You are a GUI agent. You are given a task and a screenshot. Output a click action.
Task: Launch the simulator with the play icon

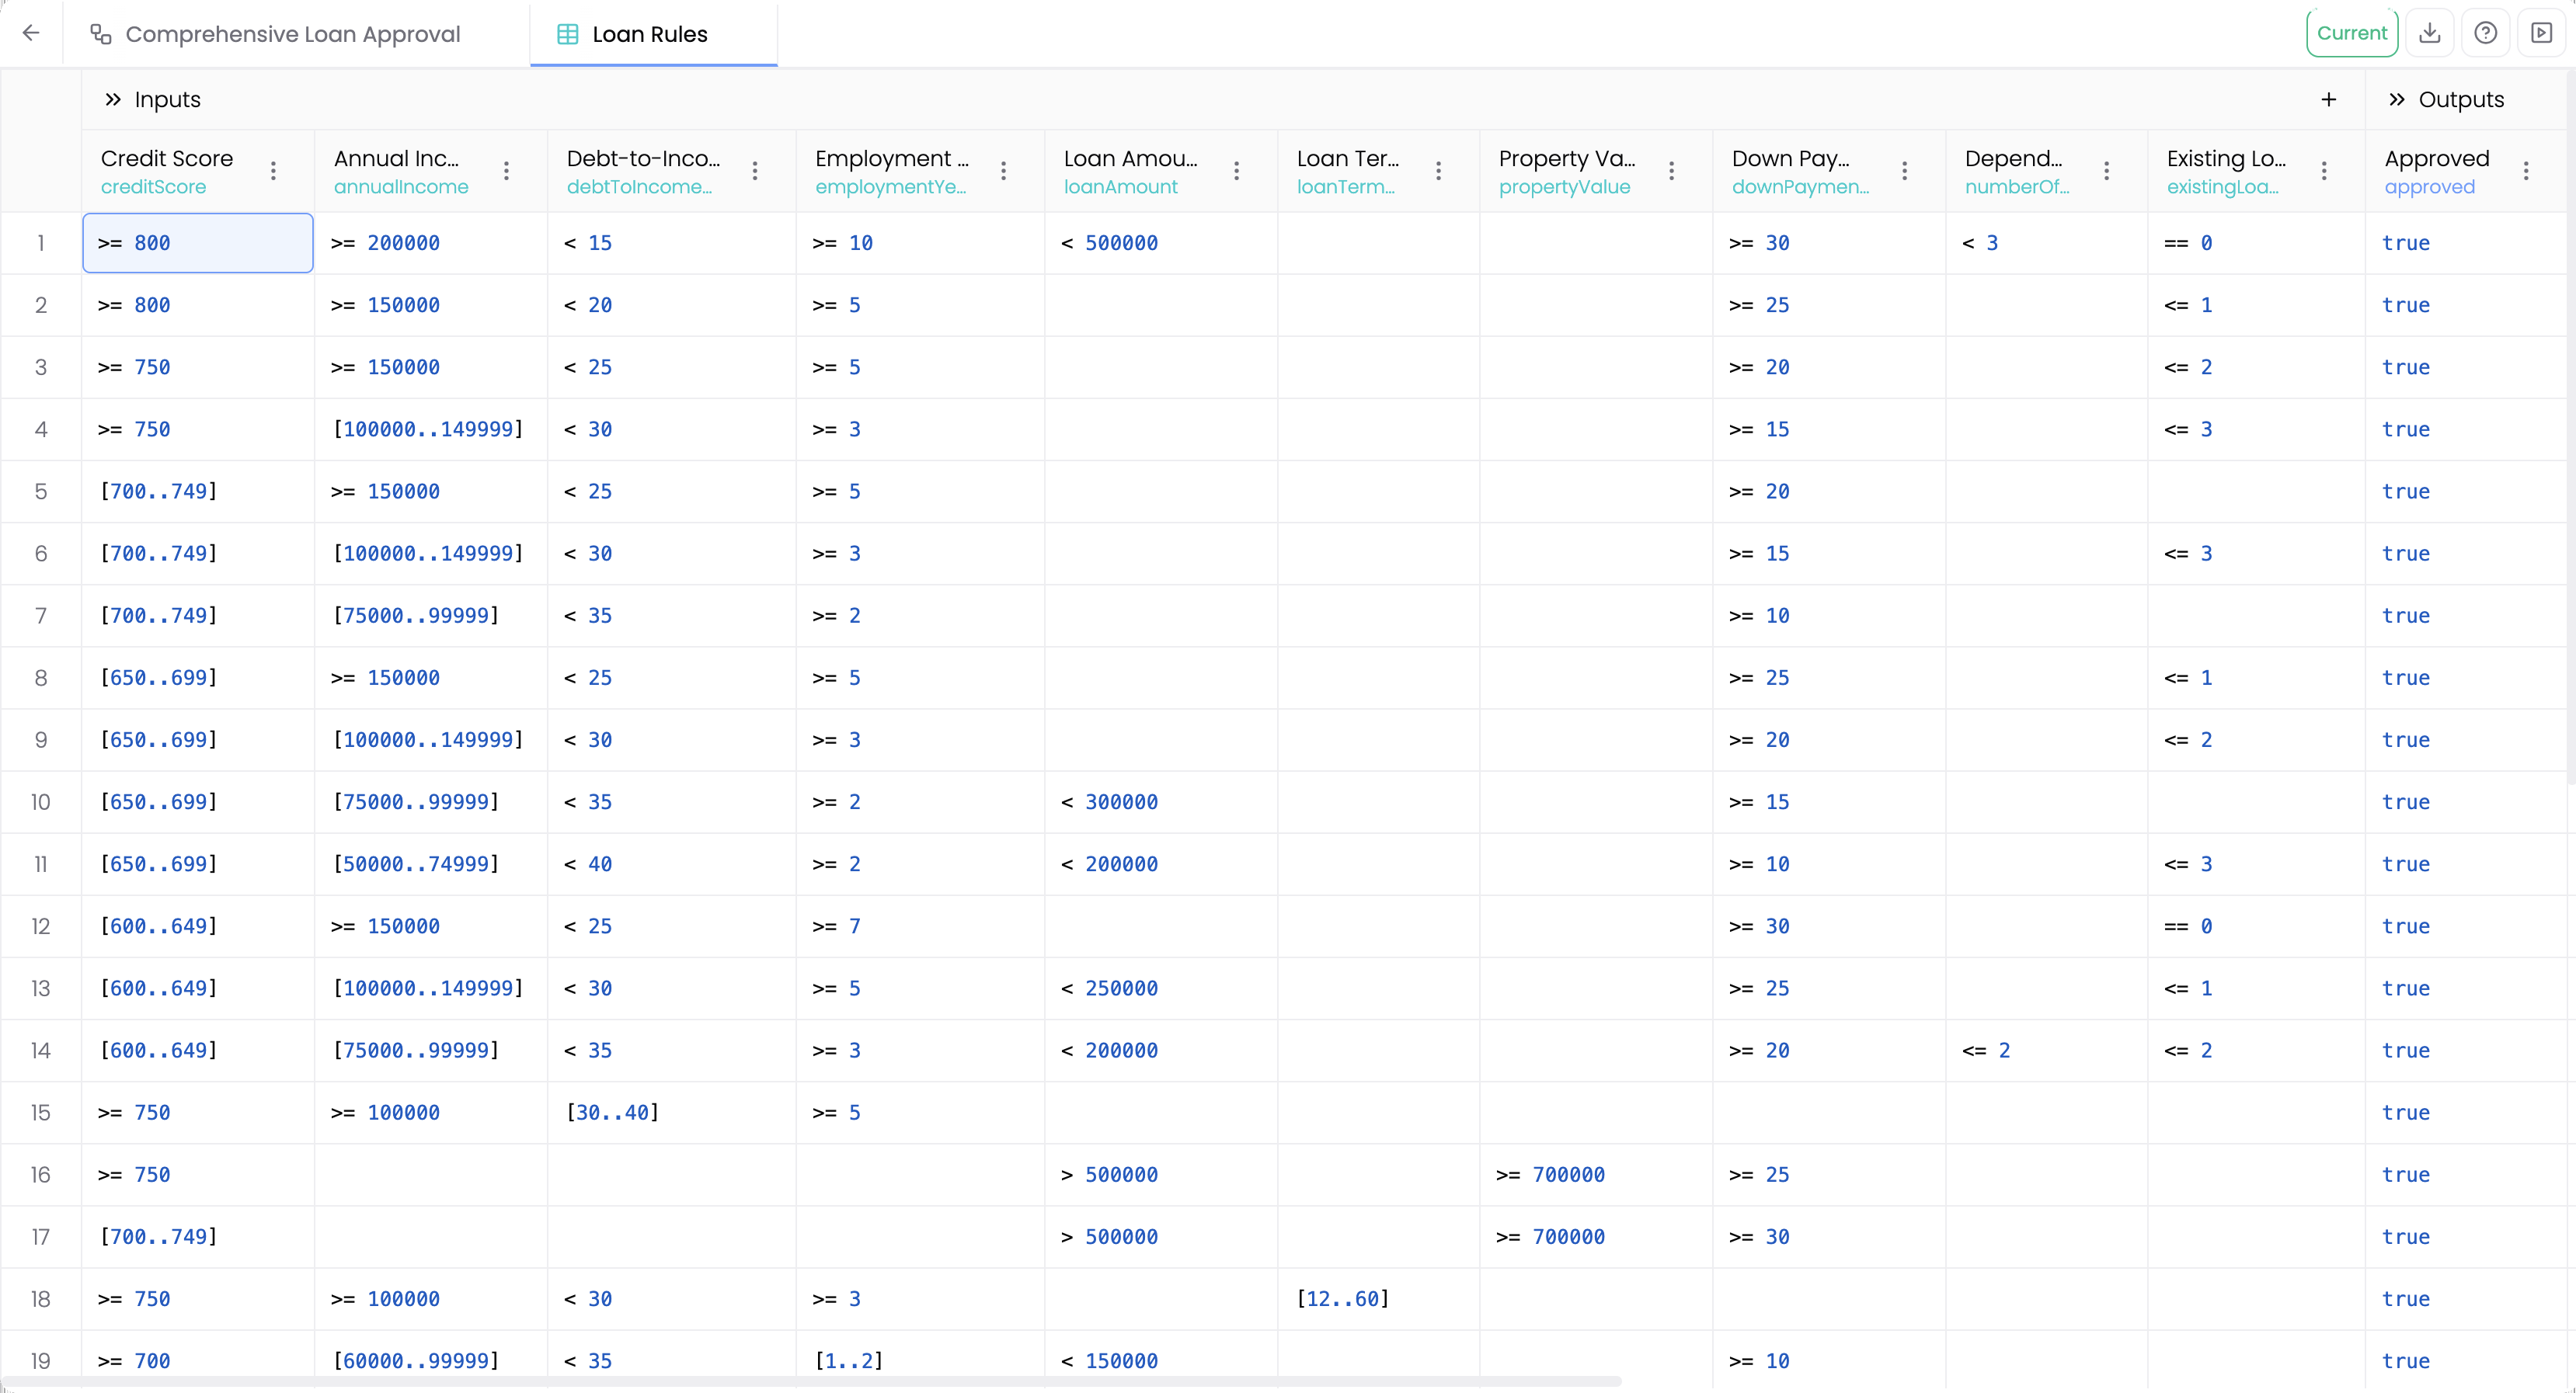[x=2543, y=32]
